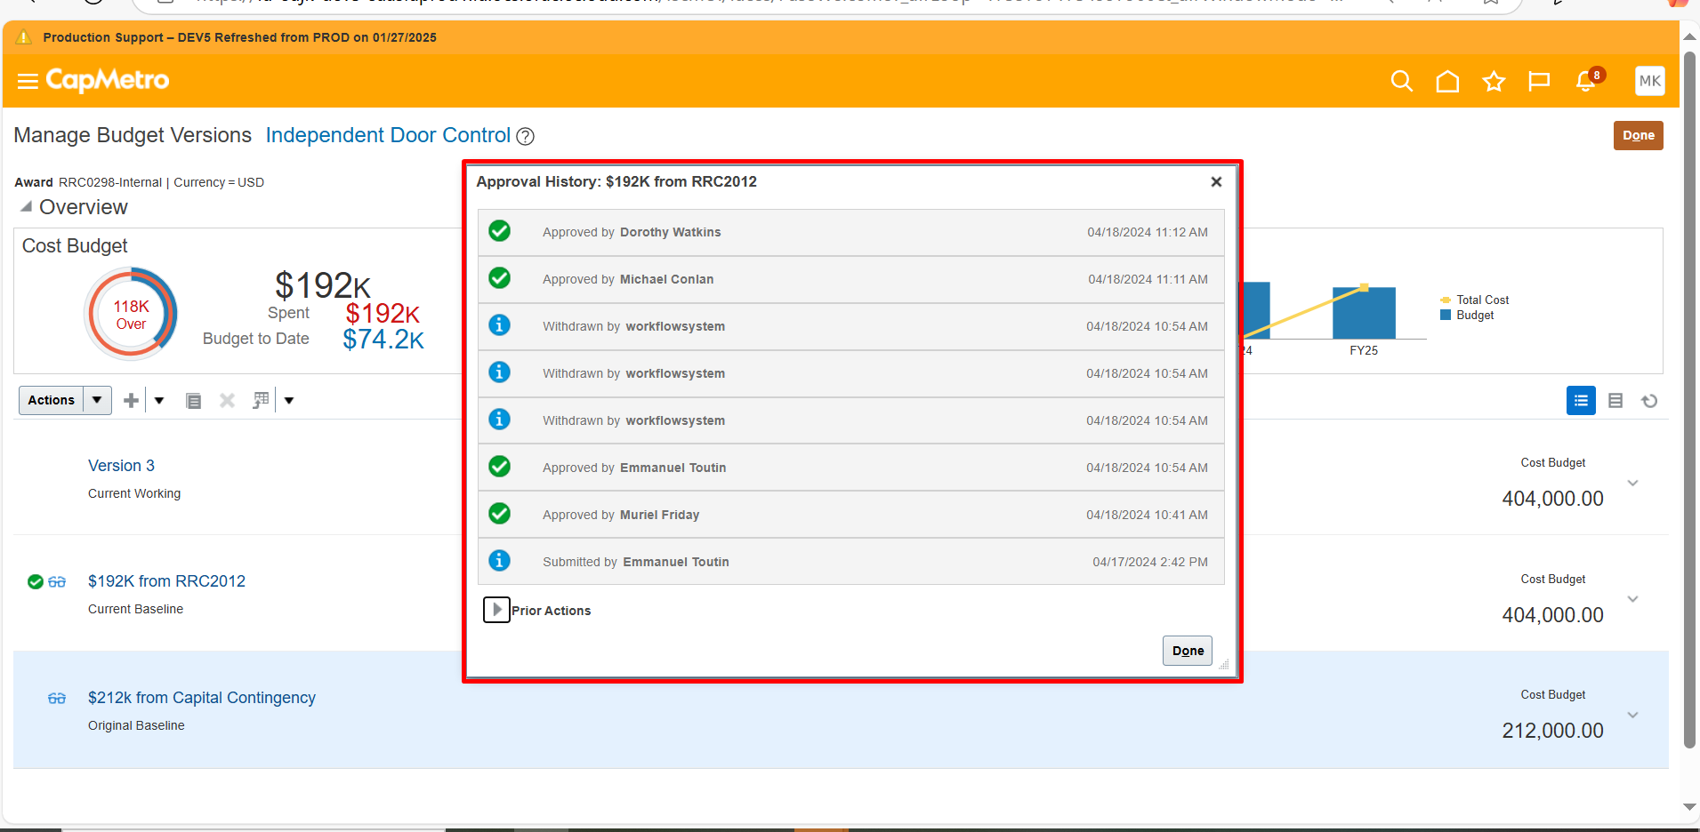The height and width of the screenshot is (832, 1700).
Task: Expand the $212k Capital Contingency row chevron
Action: pos(1632,715)
